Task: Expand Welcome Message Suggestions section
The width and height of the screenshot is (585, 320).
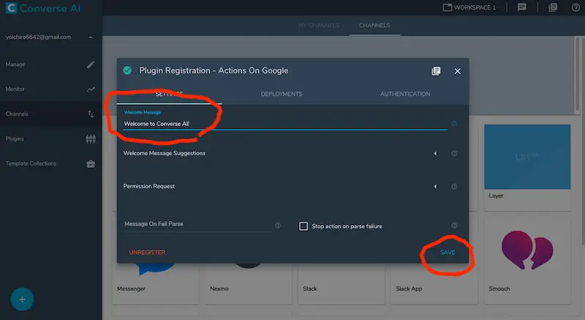Action: point(435,154)
